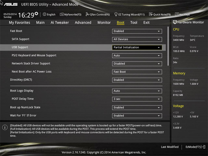Select the SATA Support label
This screenshot has width=208, height=156.
pyautogui.click(x=20, y=39)
